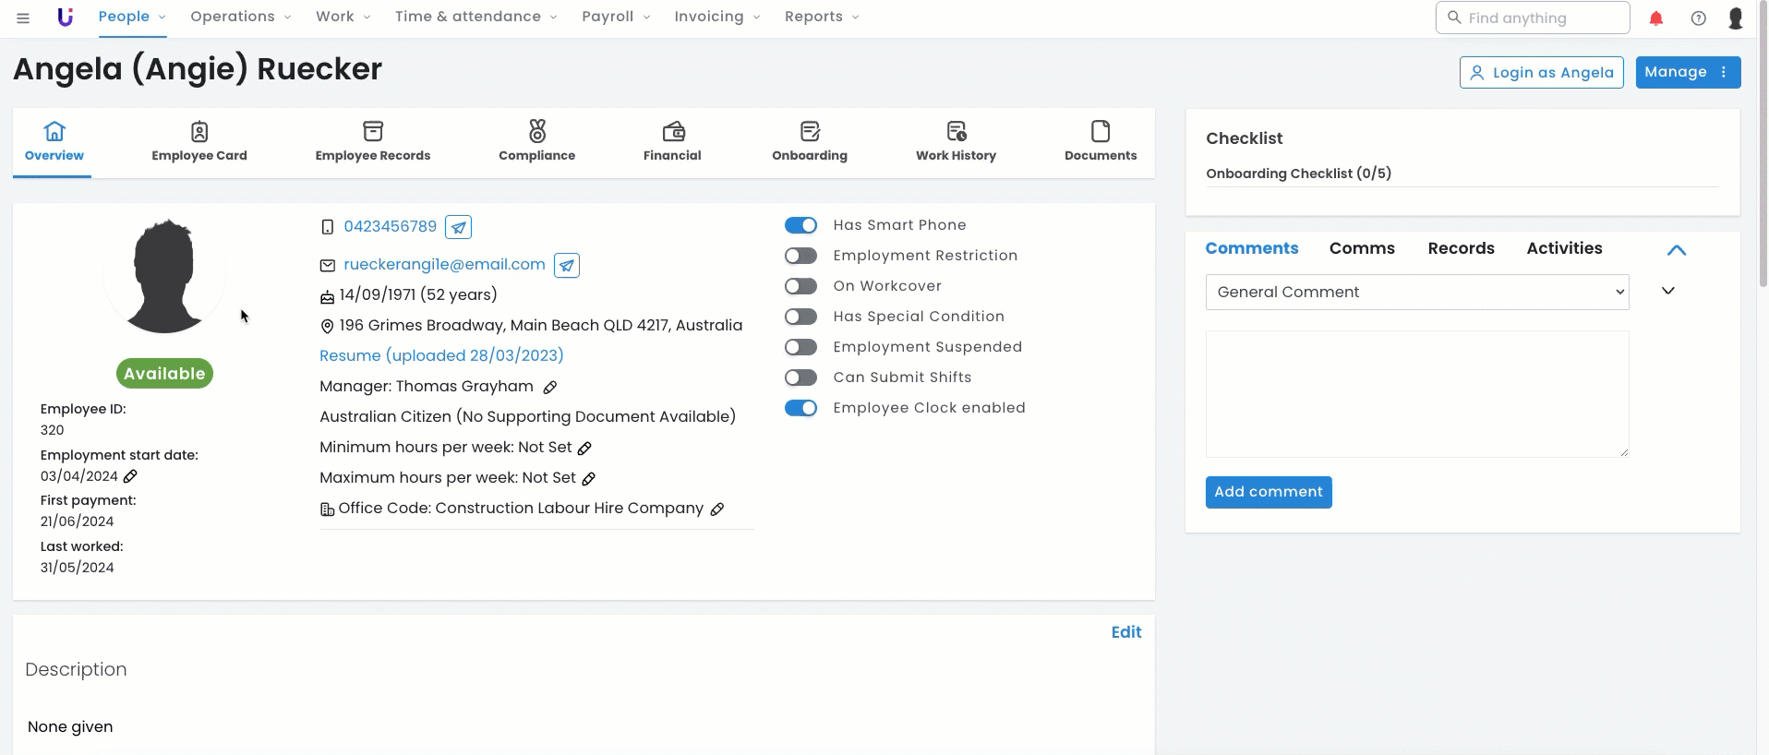Collapse the comments panel with up chevron
Screen dimensions: 1769x755
pos(1677,250)
